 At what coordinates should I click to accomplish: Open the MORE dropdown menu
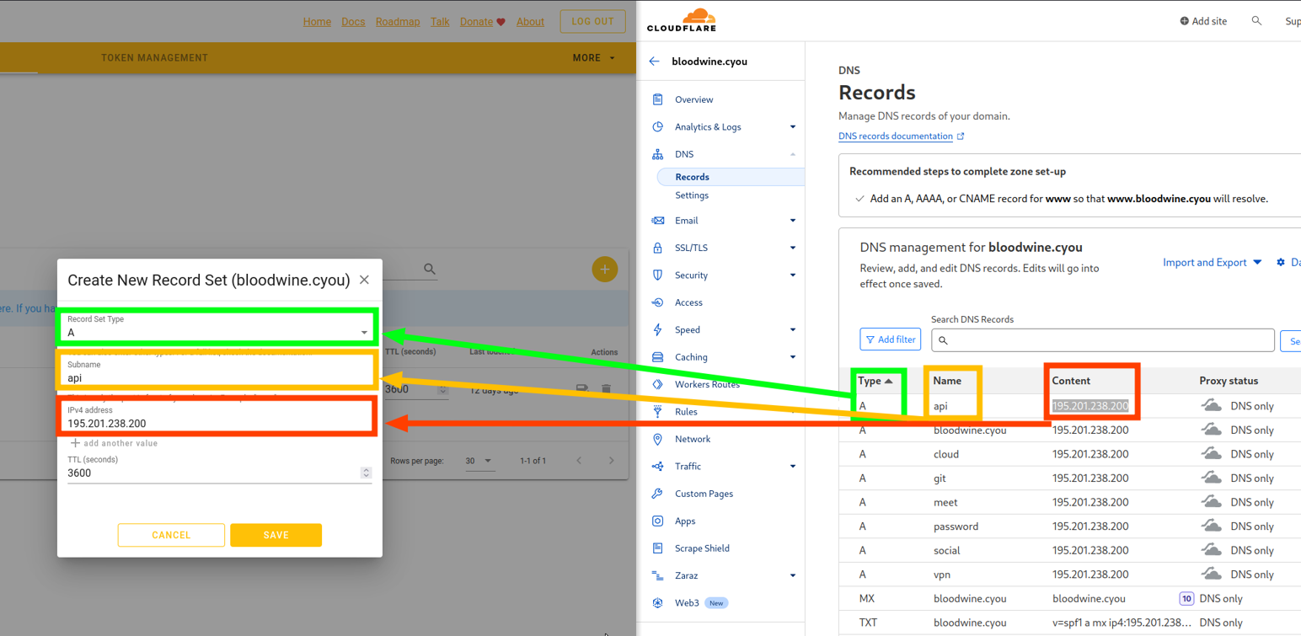[594, 58]
